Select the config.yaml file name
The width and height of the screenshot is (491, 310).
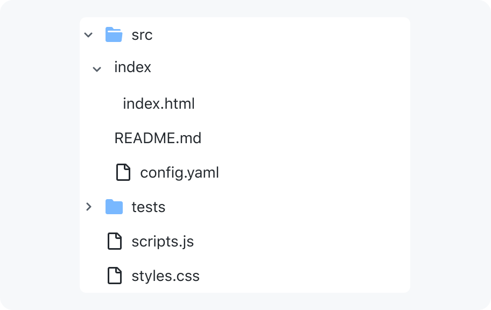point(179,173)
